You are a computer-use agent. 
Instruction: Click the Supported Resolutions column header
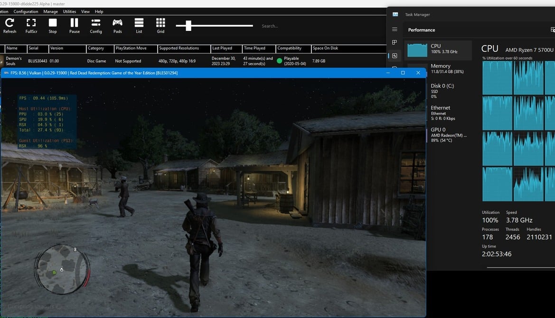tap(184, 48)
